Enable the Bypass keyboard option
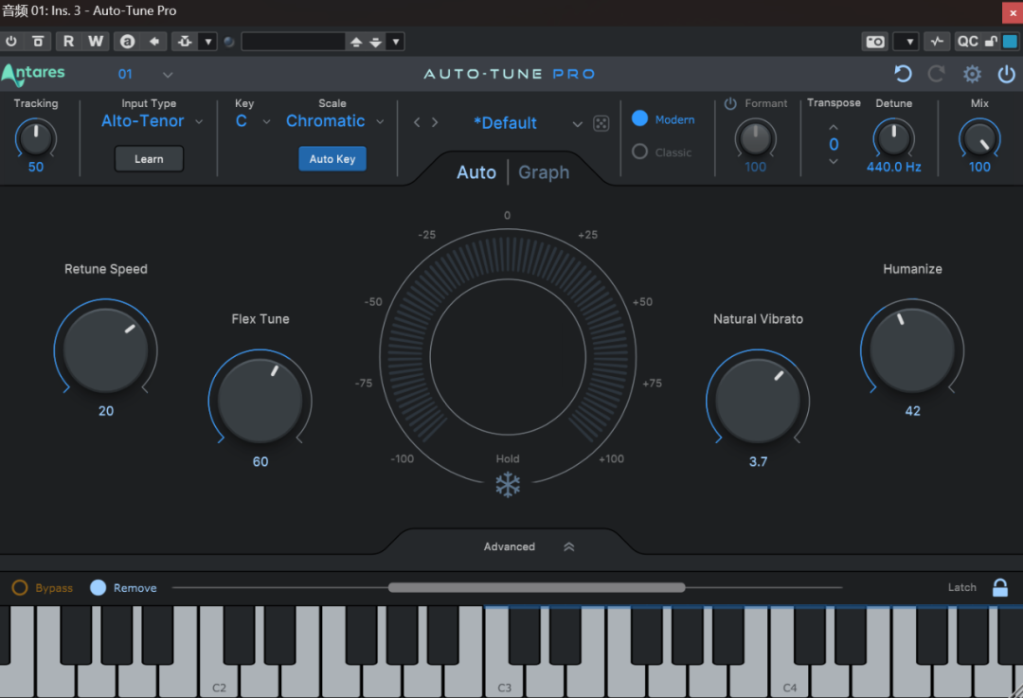The width and height of the screenshot is (1023, 698). pos(20,588)
